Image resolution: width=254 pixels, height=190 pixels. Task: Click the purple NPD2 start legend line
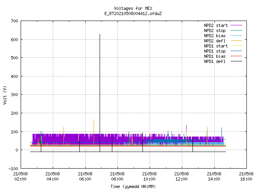(236, 25)
